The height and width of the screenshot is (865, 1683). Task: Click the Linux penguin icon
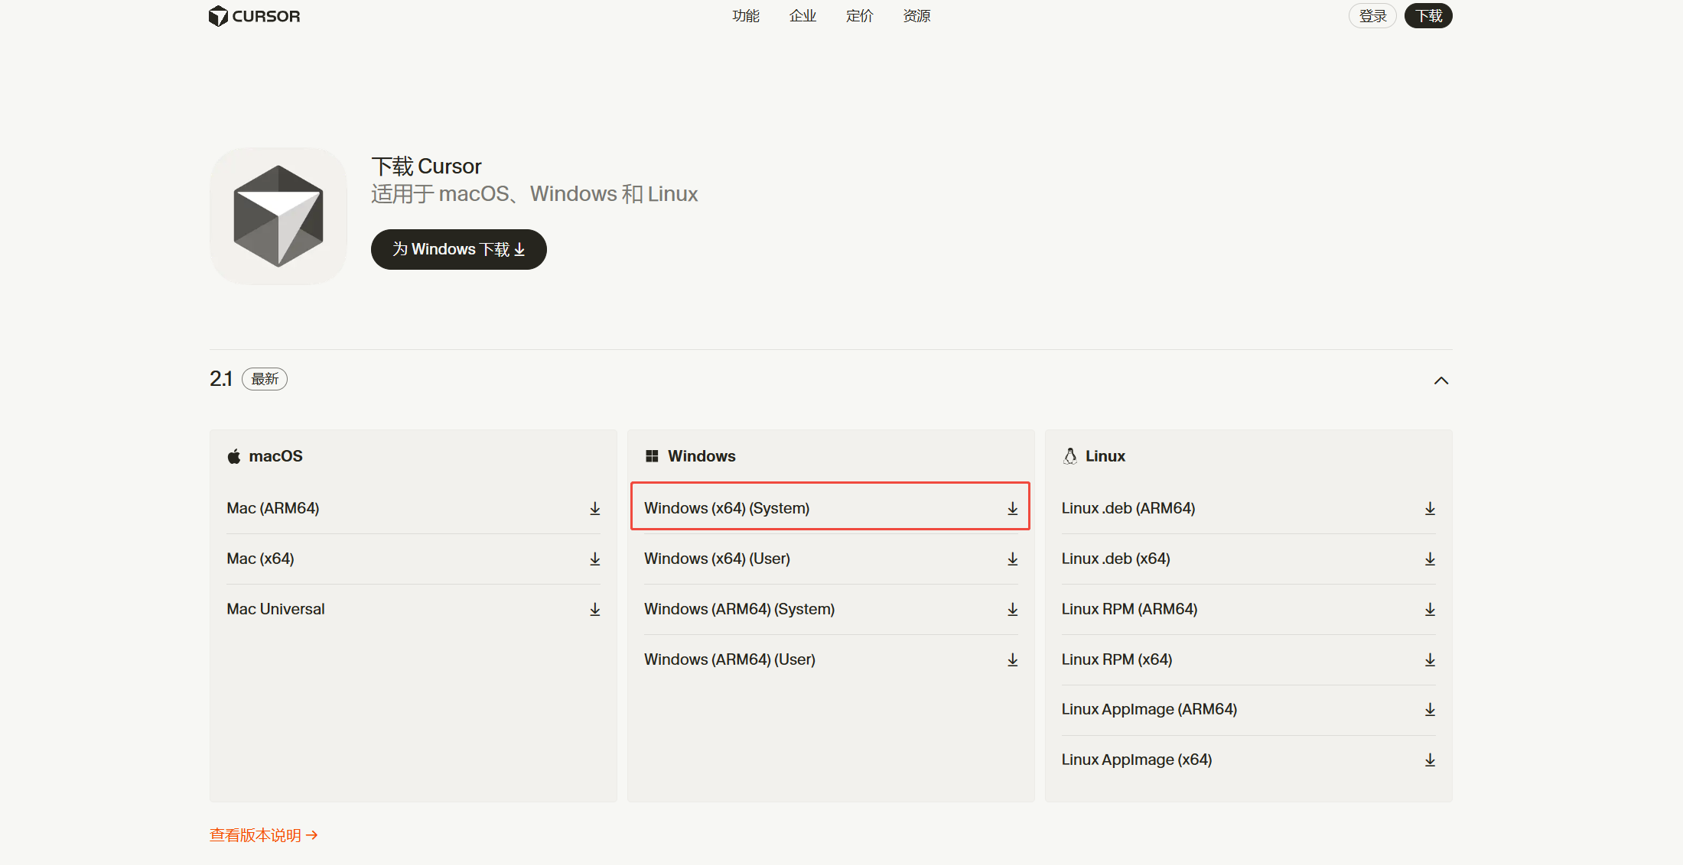pyautogui.click(x=1069, y=455)
